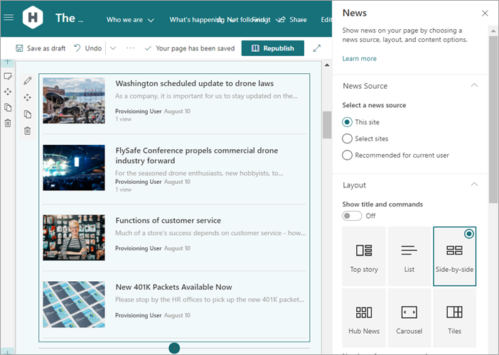
Task: Select the This site radio button
Action: tap(347, 122)
